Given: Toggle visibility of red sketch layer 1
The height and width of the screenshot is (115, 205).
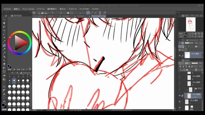Looking at the screenshot, I should coord(180,102).
